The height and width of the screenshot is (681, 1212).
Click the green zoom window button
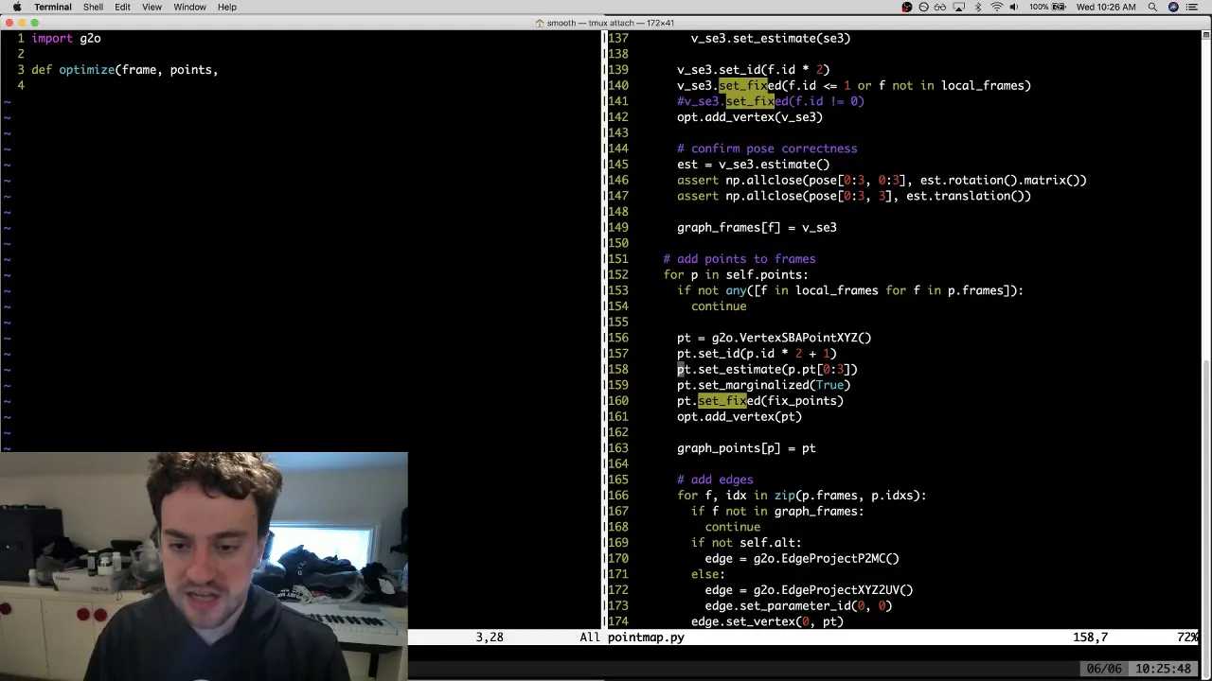coord(35,23)
